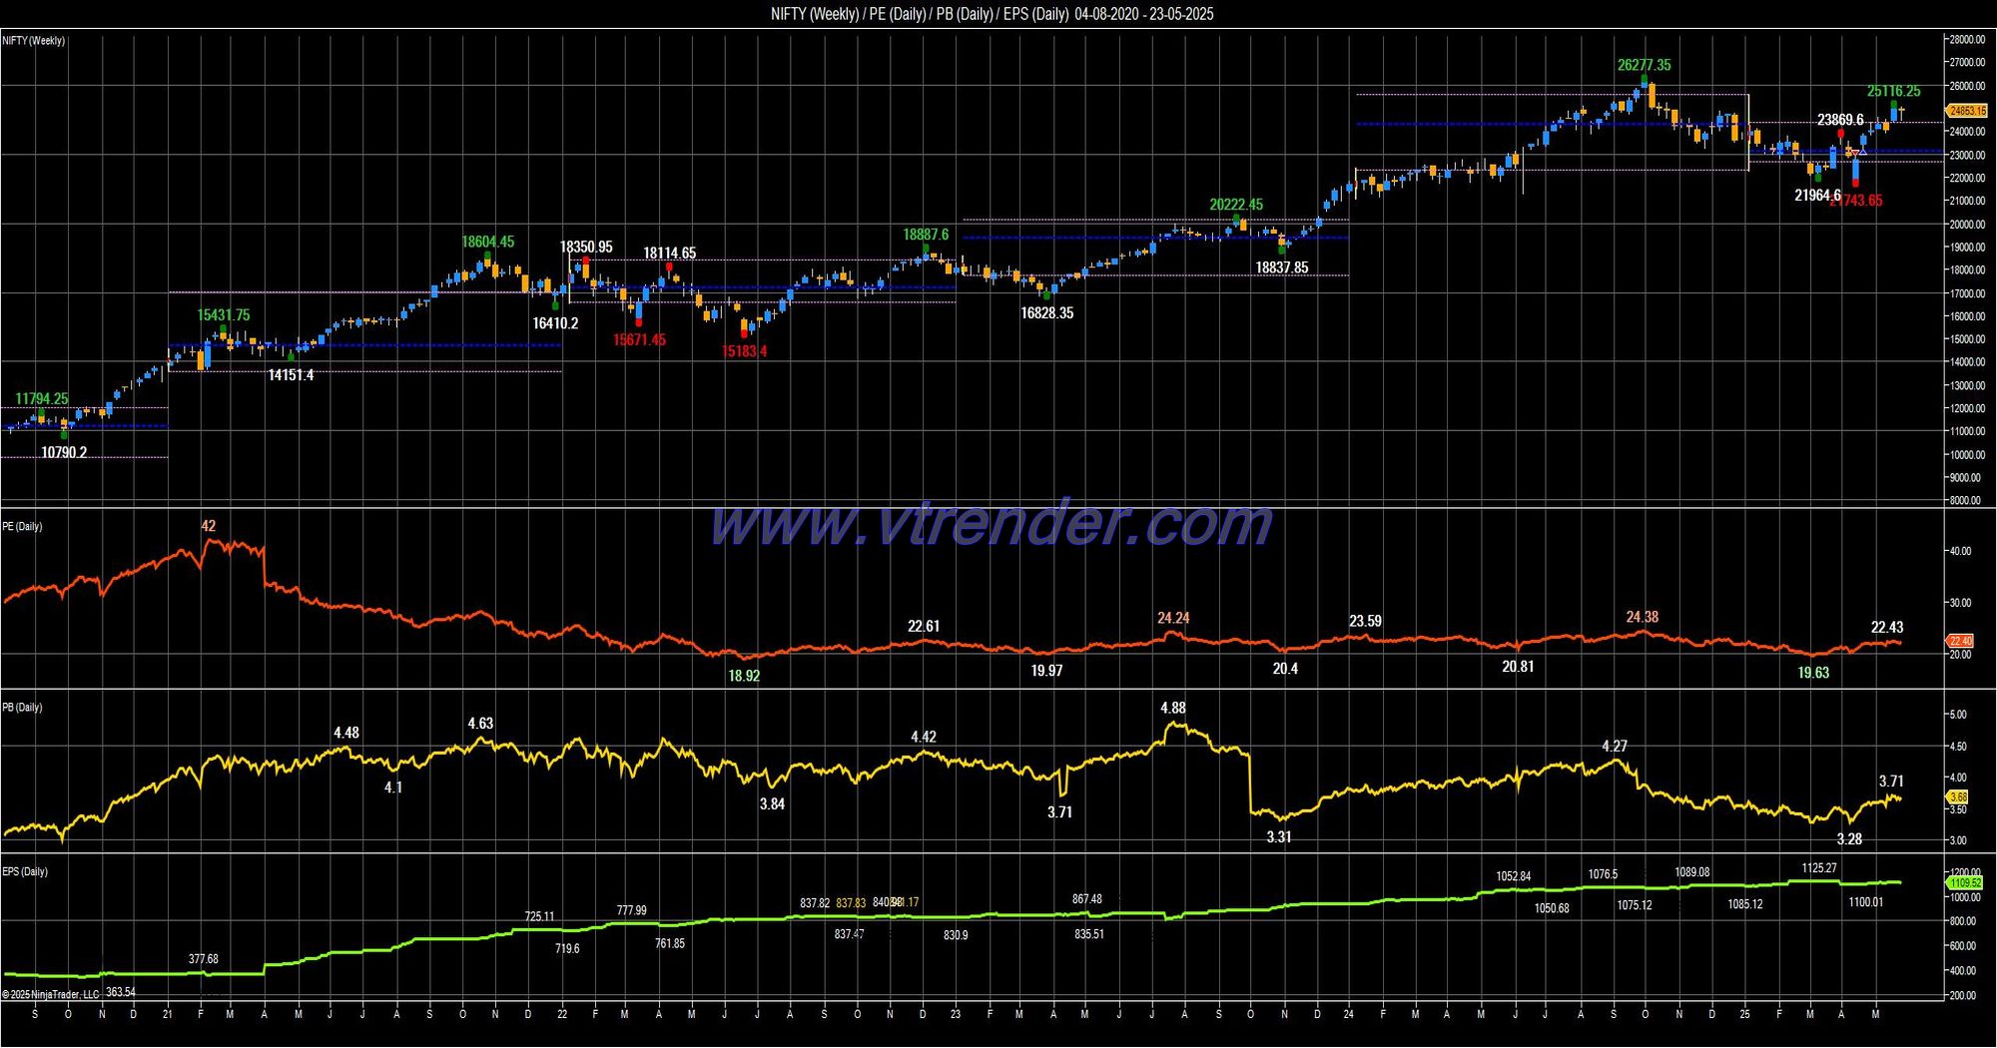The height and width of the screenshot is (1048, 1997).
Task: Click the green 1109.52 EPS value tag
Action: 1964,883
